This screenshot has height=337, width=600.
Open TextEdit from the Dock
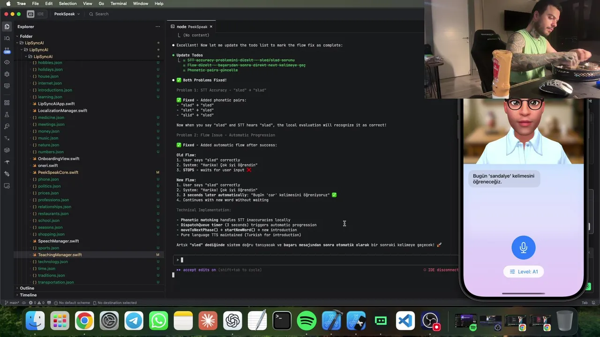pyautogui.click(x=257, y=321)
